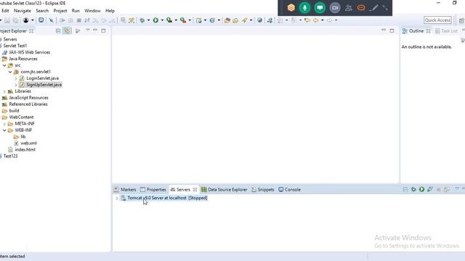
Task: Open the External Tools dropdown arrow
Action: point(190,20)
